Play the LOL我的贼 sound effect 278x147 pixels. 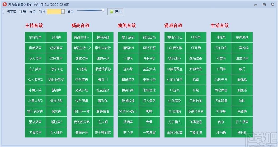point(175,48)
